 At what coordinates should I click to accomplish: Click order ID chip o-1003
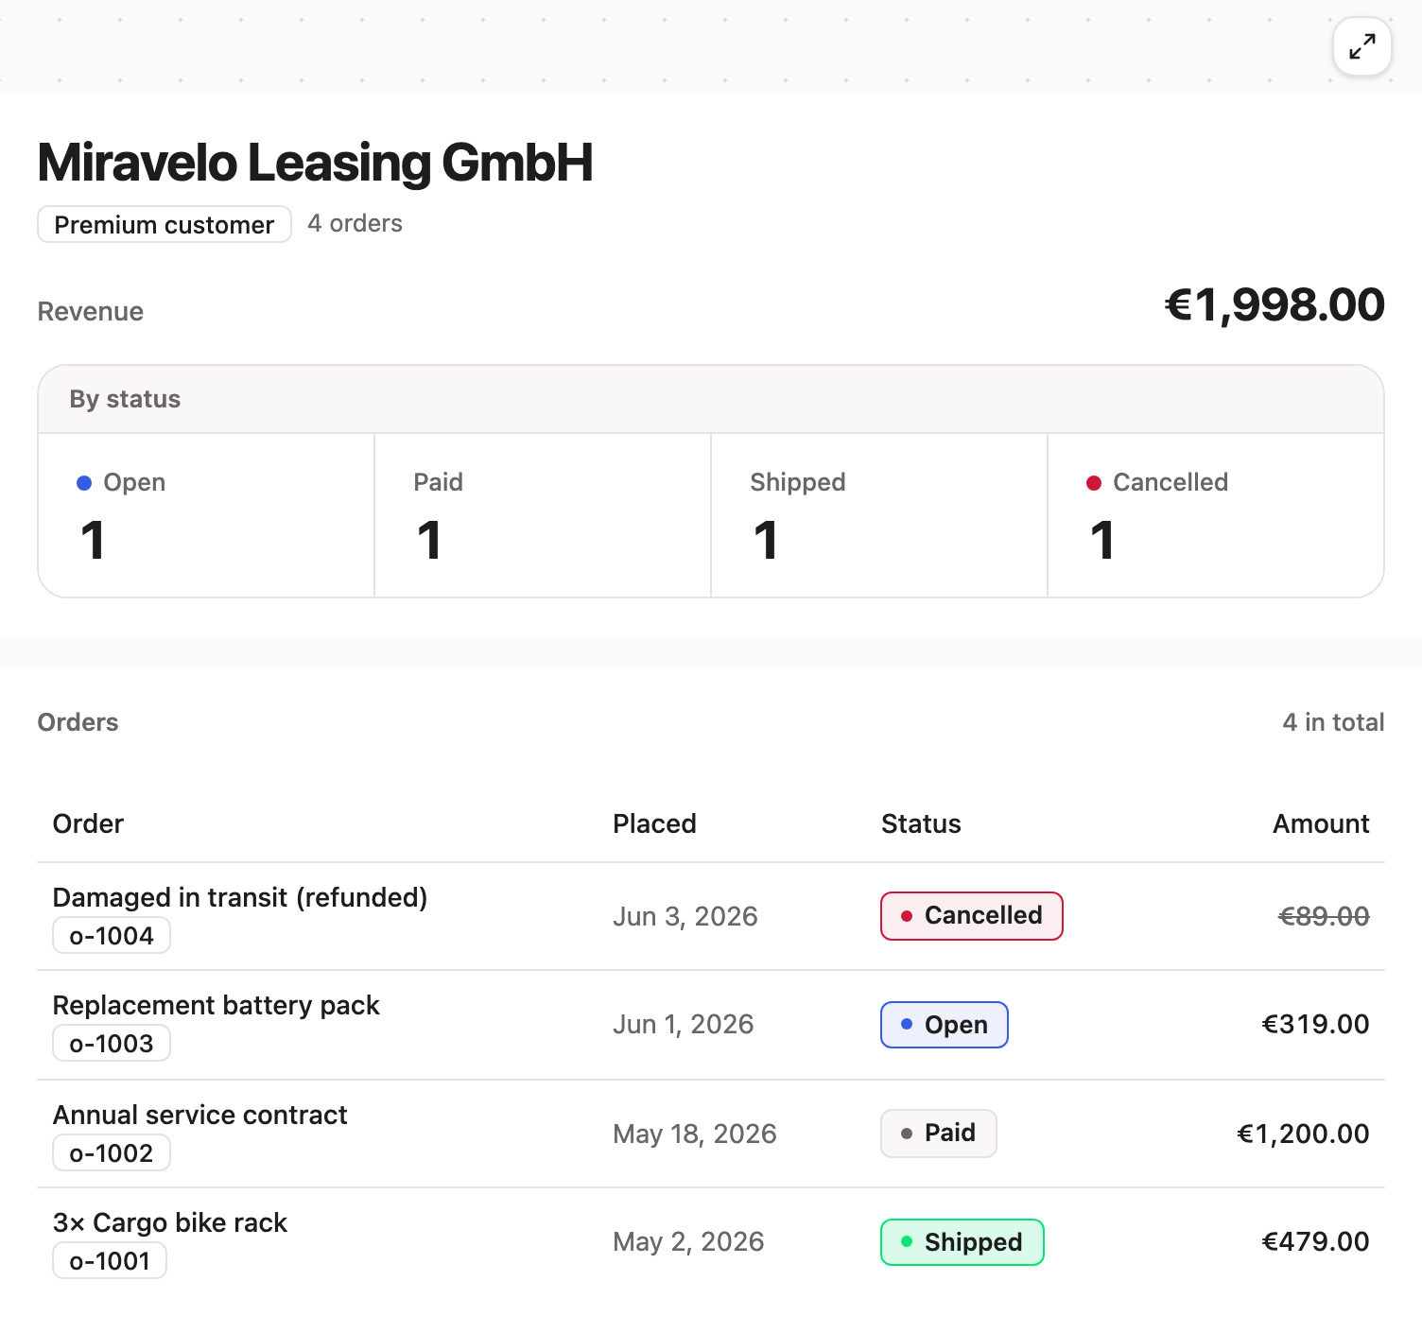[x=112, y=1044]
